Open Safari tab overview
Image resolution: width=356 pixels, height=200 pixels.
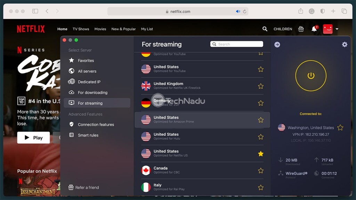pyautogui.click(x=344, y=11)
